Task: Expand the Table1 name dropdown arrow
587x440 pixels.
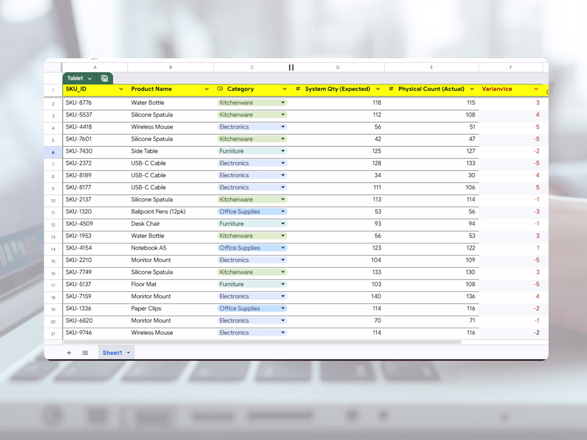Action: (90, 78)
